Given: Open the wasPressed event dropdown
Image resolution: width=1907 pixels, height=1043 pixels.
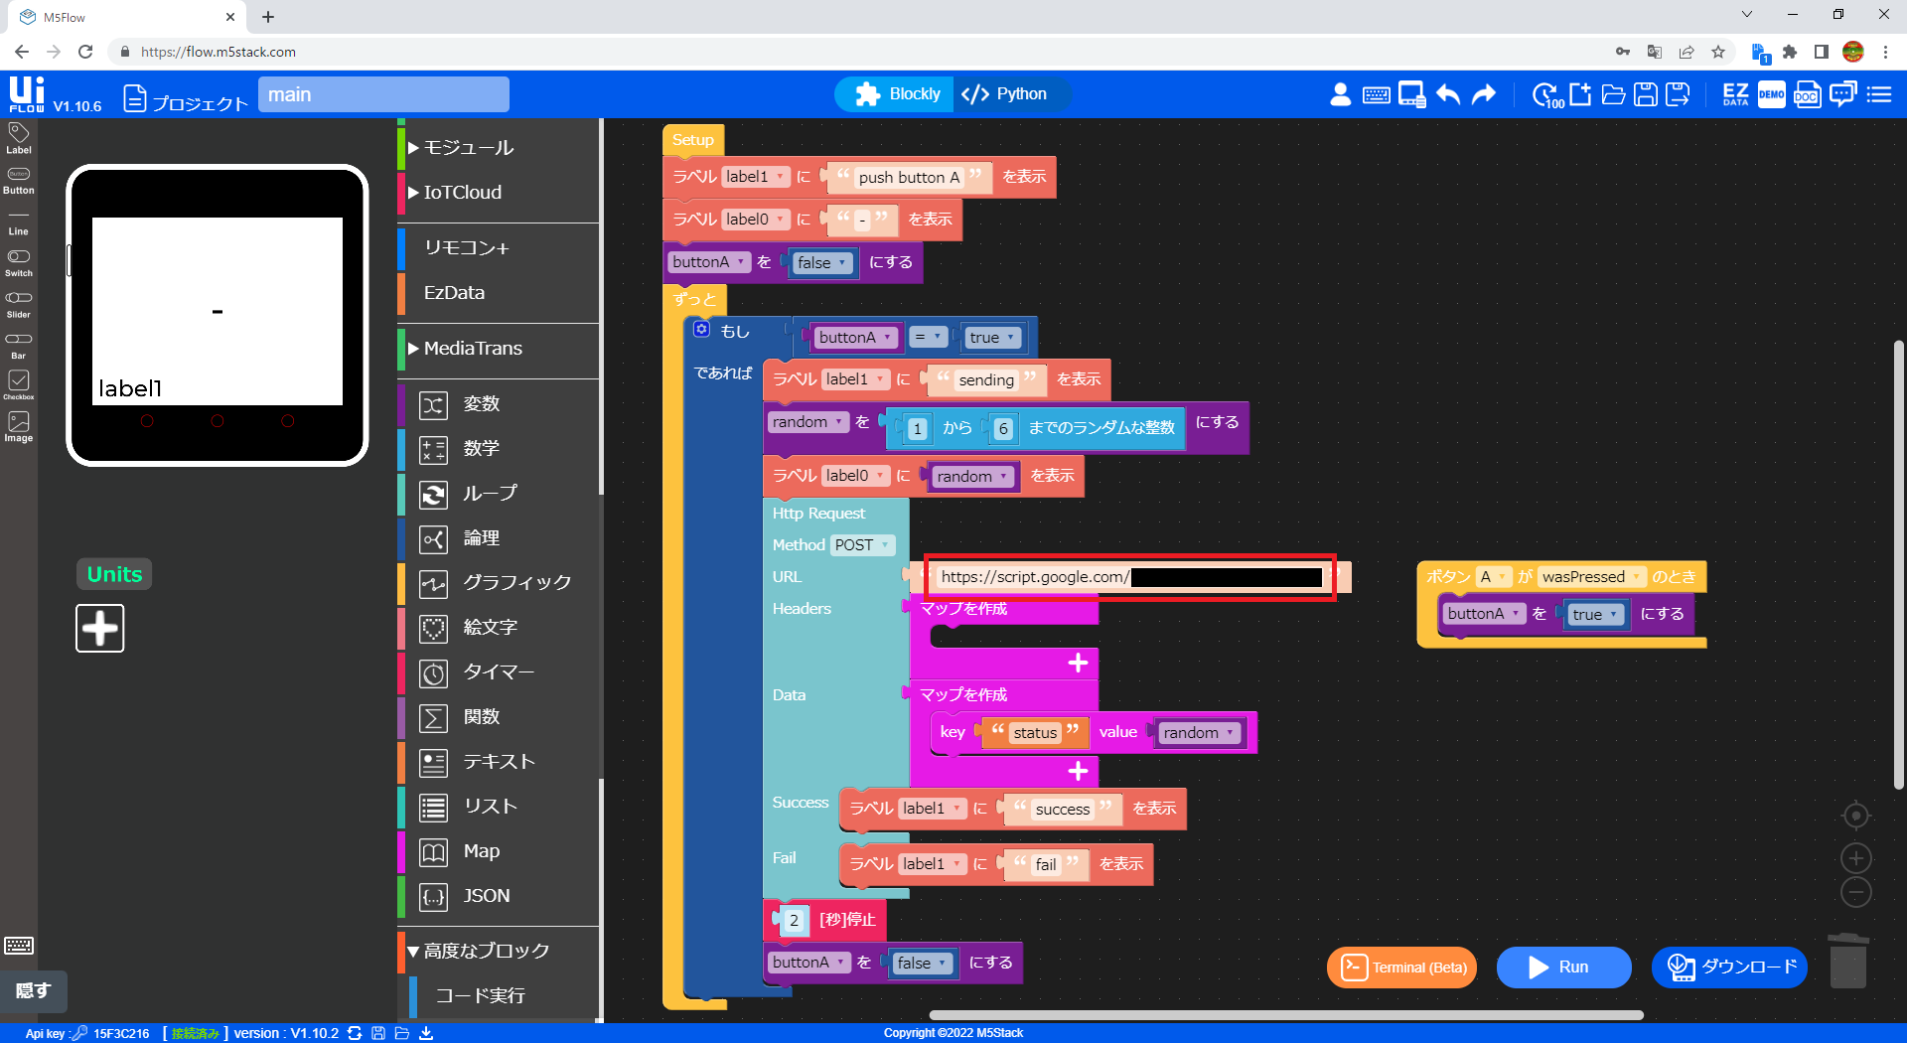Looking at the screenshot, I should click(x=1590, y=577).
